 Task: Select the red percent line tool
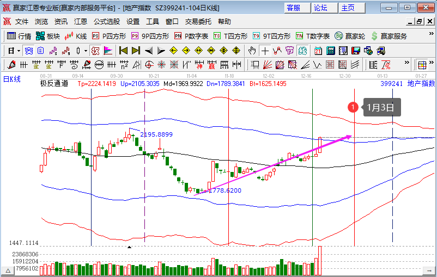click(386, 65)
